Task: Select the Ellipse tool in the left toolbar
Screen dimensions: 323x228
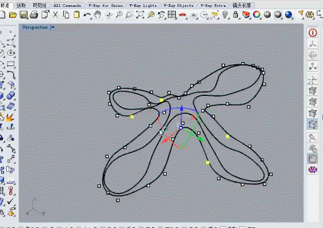Action: 11,53
